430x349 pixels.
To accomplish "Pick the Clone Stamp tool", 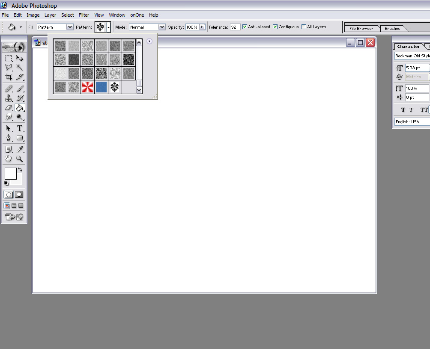I will (x=9, y=98).
